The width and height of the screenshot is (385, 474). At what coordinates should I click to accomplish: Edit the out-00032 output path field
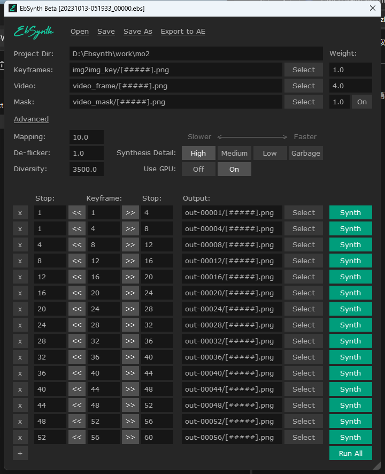coord(232,341)
